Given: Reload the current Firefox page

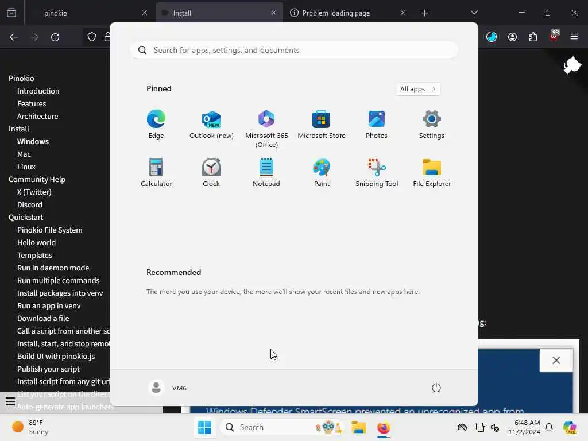Looking at the screenshot, I should (55, 37).
